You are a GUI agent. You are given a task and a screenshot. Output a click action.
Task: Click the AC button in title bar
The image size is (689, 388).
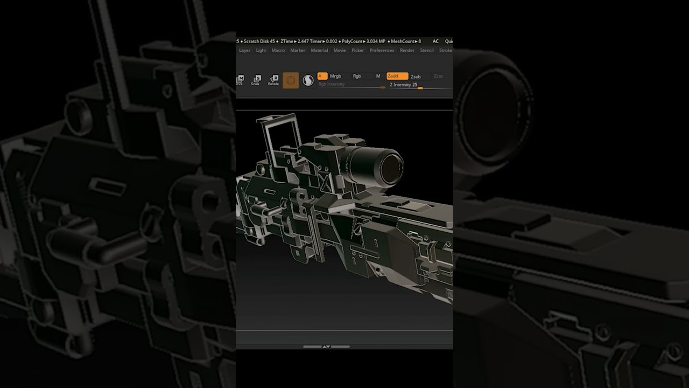[435, 41]
